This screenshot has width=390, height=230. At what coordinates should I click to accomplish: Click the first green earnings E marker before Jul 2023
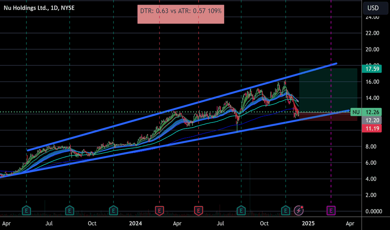[26, 211]
